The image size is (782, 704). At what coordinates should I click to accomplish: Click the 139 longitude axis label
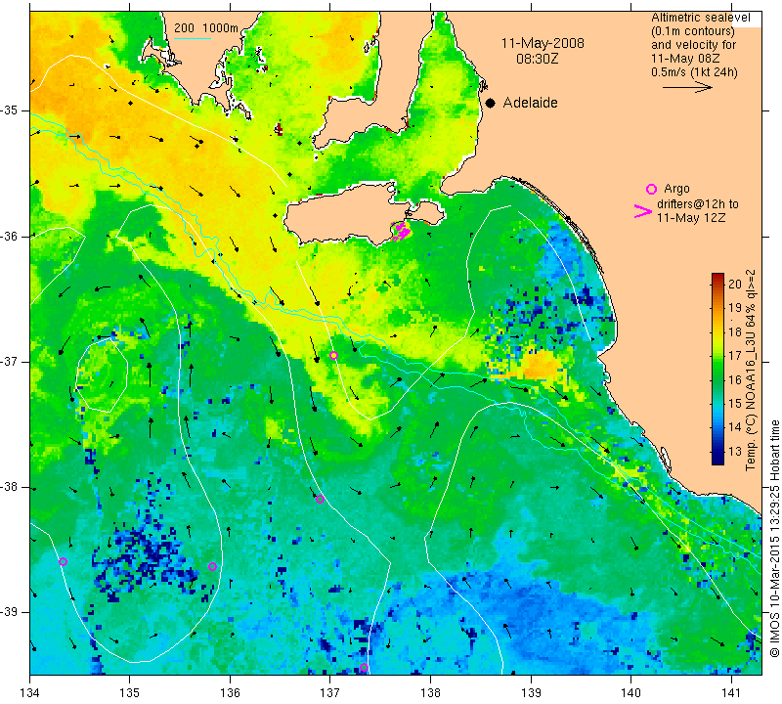coord(531,693)
